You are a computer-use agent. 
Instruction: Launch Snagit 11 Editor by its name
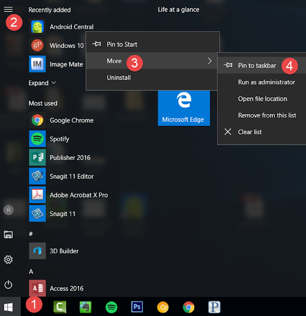(x=72, y=176)
